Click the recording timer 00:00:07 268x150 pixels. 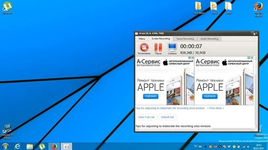(x=191, y=46)
